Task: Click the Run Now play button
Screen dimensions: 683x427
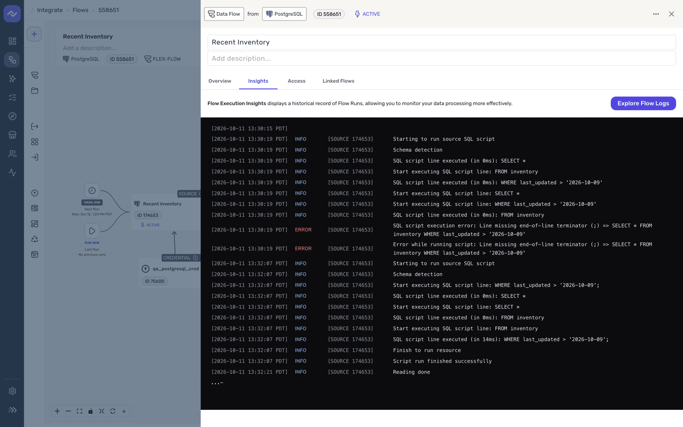Action: coord(92,231)
